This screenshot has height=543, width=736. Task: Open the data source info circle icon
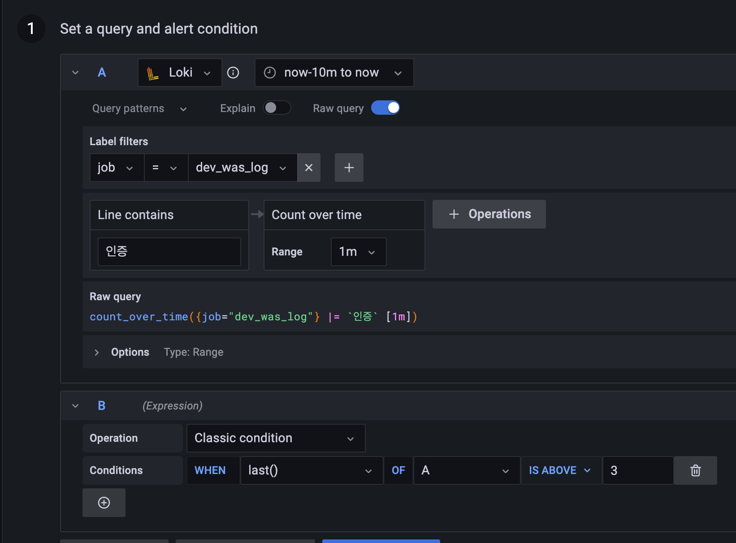click(x=233, y=73)
